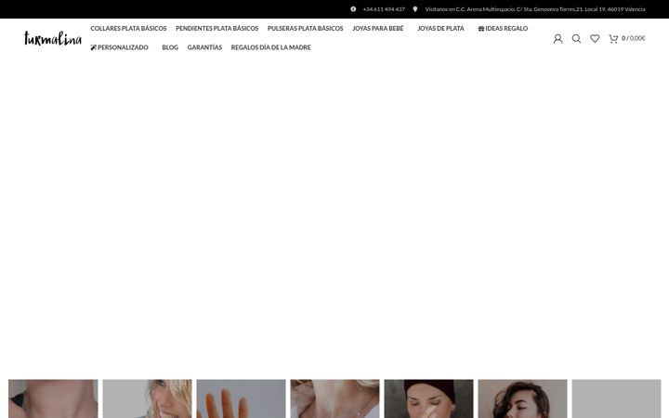
Task: Click the location pin icon in top bar
Action: tap(415, 9)
